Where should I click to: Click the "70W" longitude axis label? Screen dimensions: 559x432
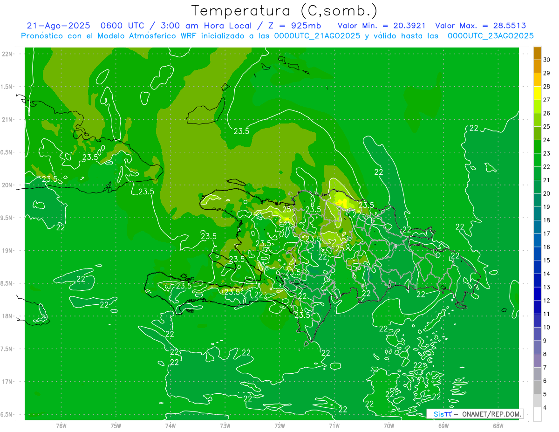389,426
